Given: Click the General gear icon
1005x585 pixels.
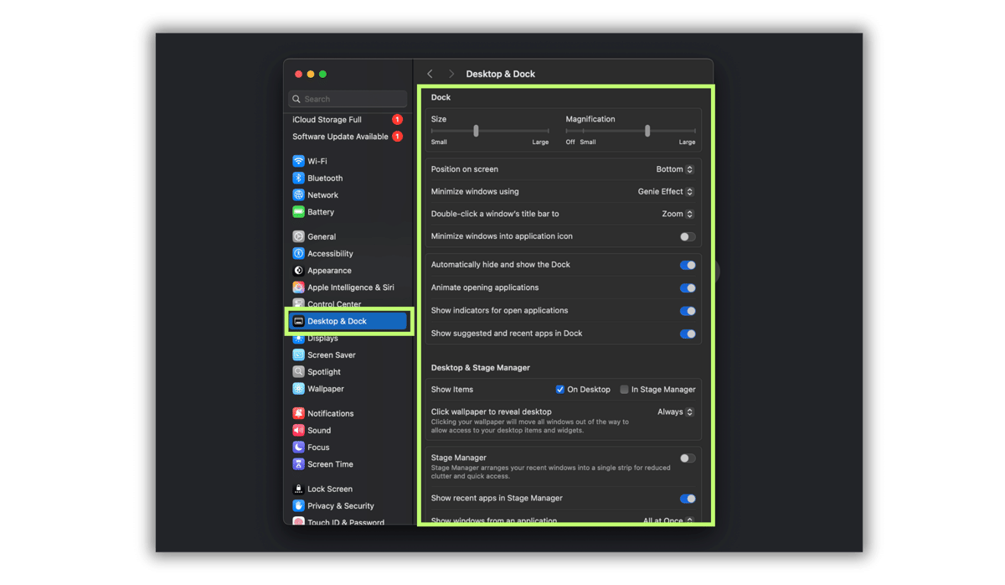Looking at the screenshot, I should tap(298, 236).
